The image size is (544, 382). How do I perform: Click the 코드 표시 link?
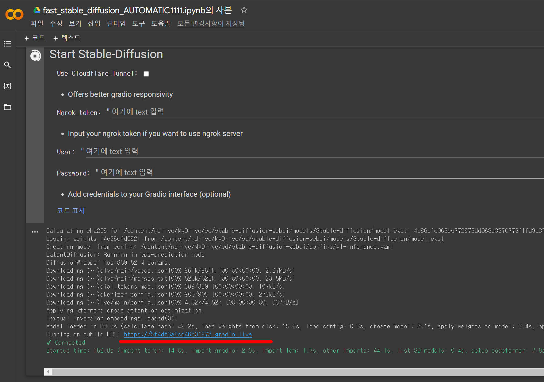click(x=71, y=211)
